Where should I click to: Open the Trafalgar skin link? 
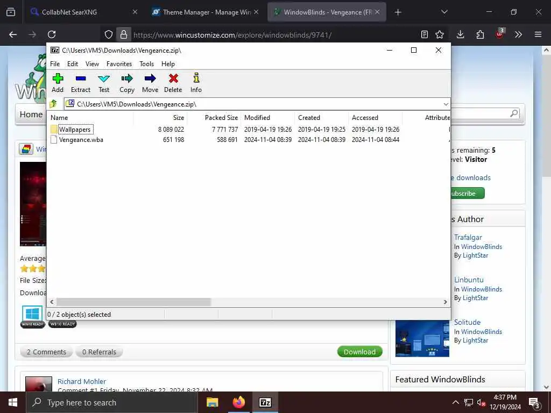point(468,237)
